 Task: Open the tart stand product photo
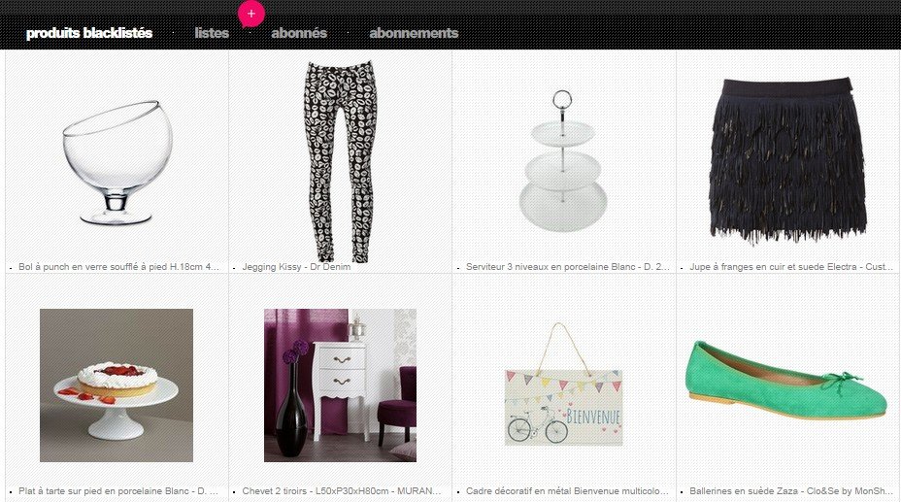pyautogui.click(x=117, y=385)
